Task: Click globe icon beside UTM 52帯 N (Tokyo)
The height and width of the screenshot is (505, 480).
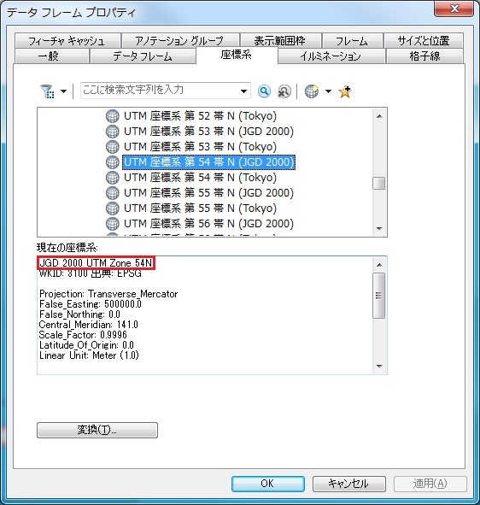Action: [x=113, y=116]
